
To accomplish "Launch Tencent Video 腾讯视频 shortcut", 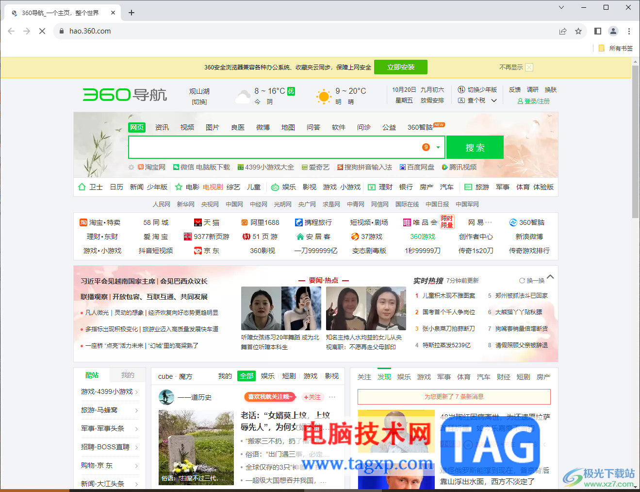I will click(459, 167).
